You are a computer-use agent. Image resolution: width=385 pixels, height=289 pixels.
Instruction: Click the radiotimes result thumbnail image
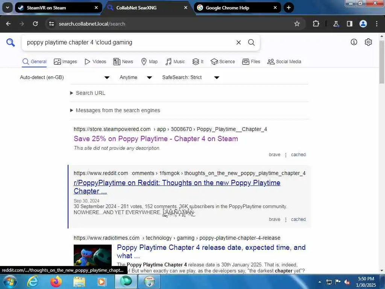92,255
